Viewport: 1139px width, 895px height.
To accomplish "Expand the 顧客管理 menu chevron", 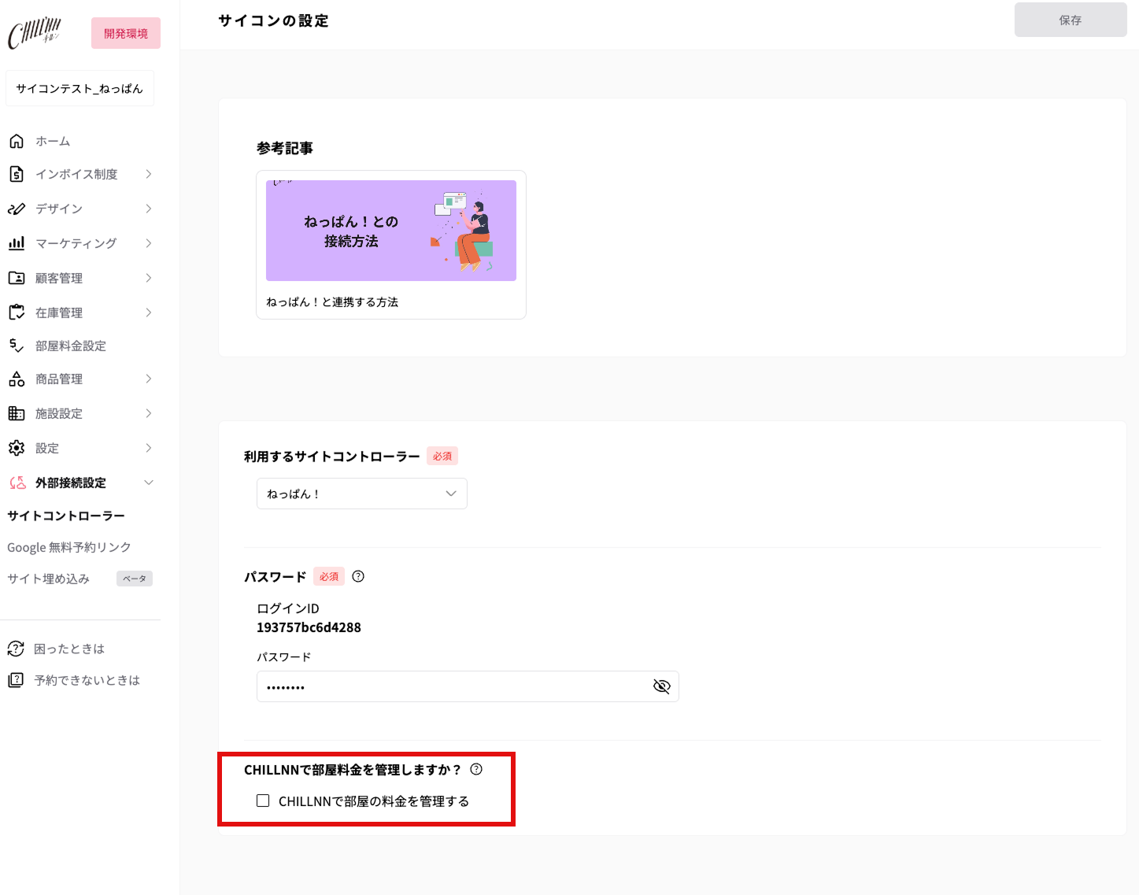I will click(149, 278).
